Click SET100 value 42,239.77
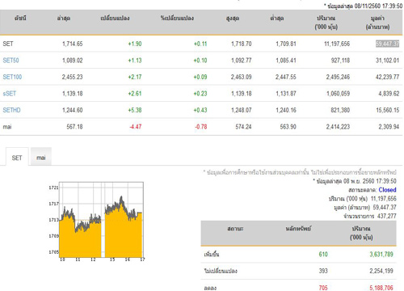The image size is (404, 291). (387, 77)
